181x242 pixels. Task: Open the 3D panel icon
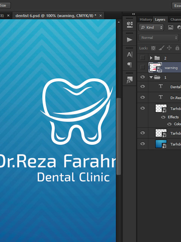point(129,25)
